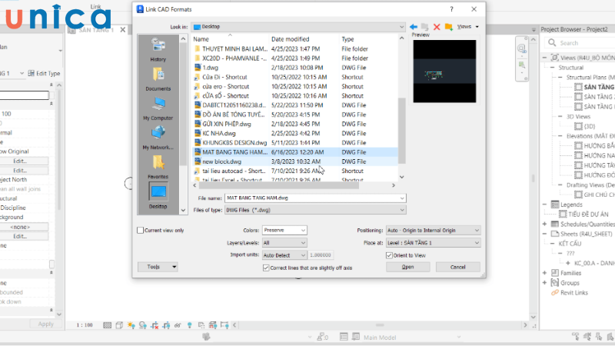Change visual style in view control bar
Viewport: 615px width, 346px height.
(119, 325)
